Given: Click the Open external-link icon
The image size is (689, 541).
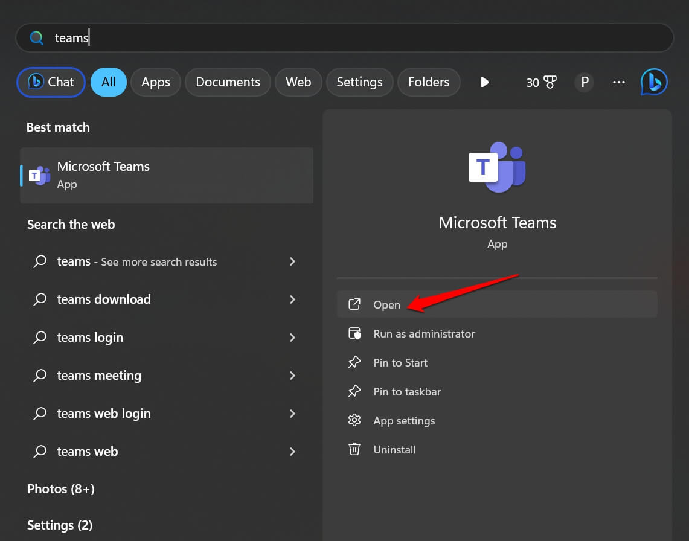Looking at the screenshot, I should [x=354, y=304].
